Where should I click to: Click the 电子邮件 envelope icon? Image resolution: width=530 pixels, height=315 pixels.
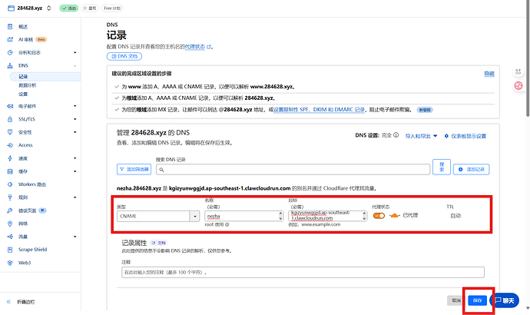tap(10, 106)
